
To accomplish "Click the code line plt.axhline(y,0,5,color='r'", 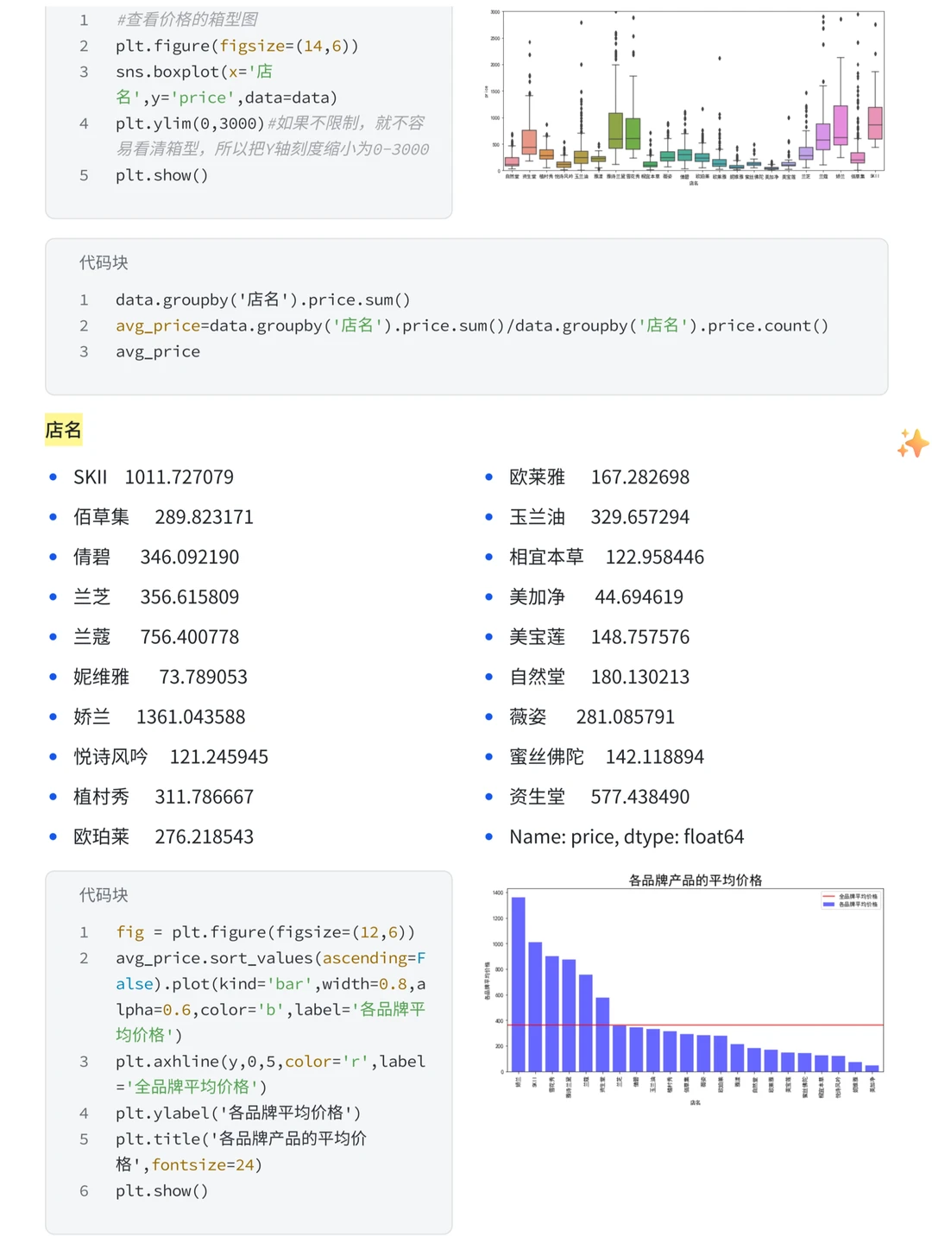I will [271, 1074].
